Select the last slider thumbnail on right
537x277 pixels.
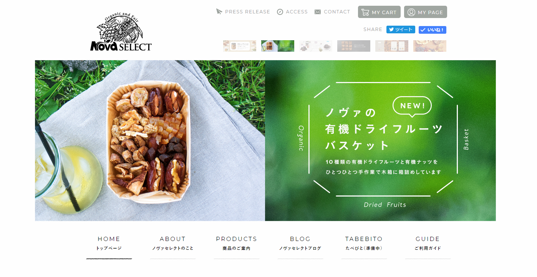(430, 46)
